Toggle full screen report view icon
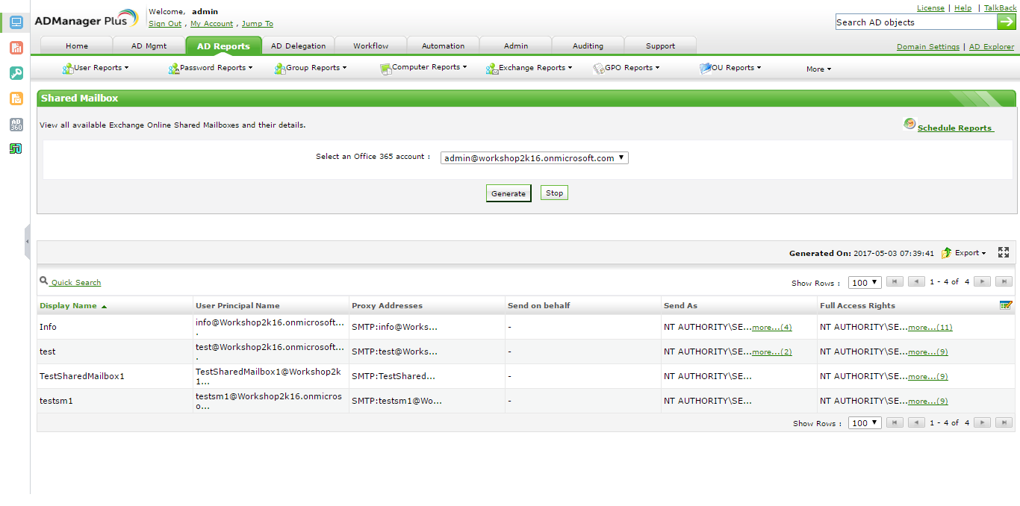The image size is (1020, 506). point(1004,252)
